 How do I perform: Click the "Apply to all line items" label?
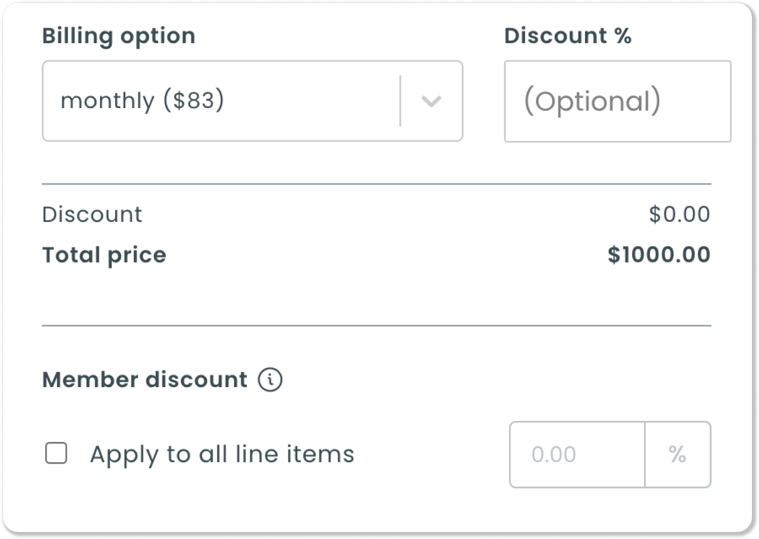point(222,455)
